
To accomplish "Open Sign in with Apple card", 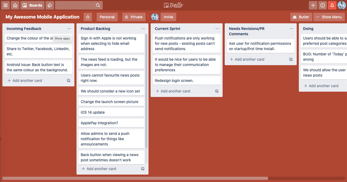I will pos(111,43).
